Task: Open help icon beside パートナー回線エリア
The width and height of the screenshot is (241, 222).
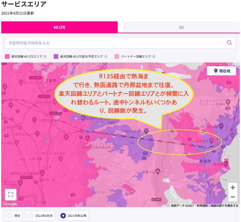Action: click(x=154, y=57)
